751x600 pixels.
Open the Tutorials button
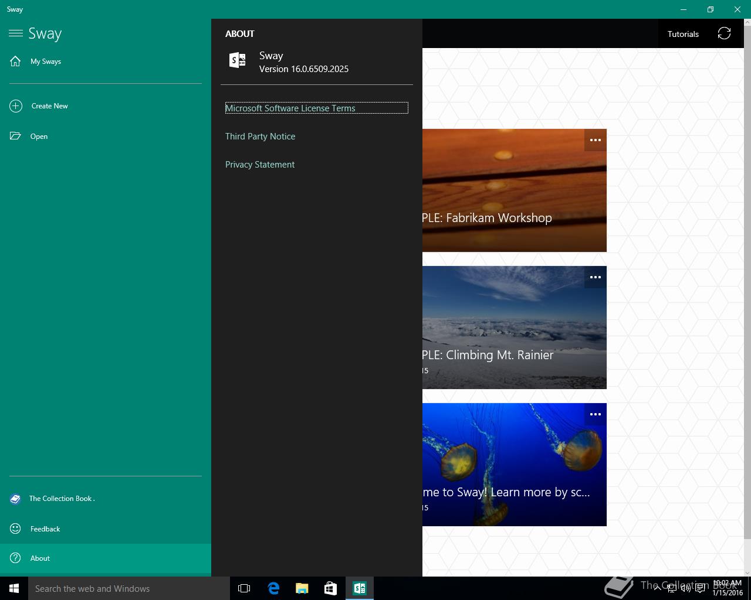coord(683,34)
